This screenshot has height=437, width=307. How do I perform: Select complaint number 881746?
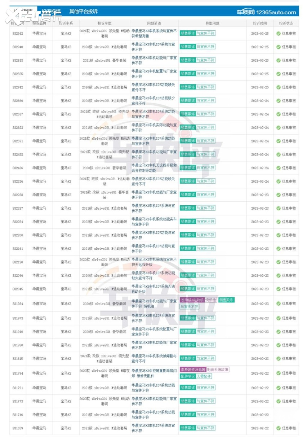pos(18,415)
